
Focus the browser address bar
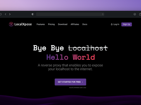[x=70, y=14]
